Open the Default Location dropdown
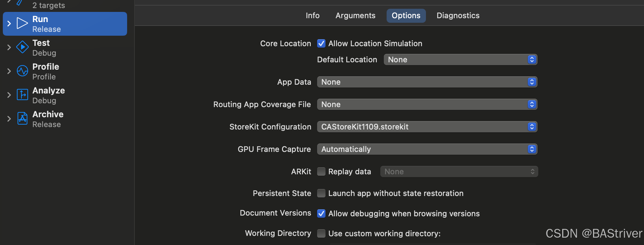 [x=460, y=59]
